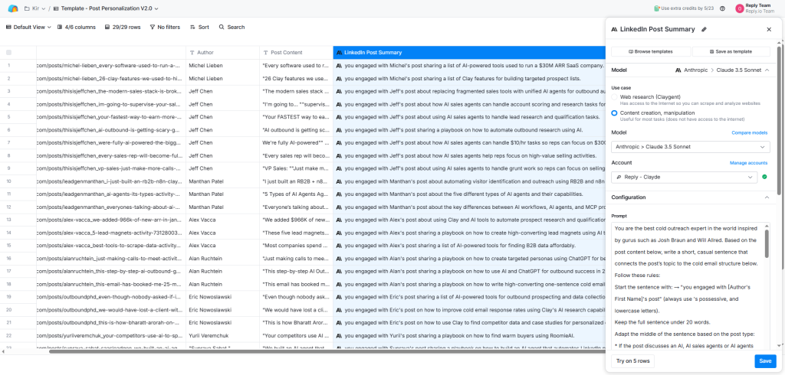
Task: Click the Clay logo icon at top-left
Action: [13, 8]
